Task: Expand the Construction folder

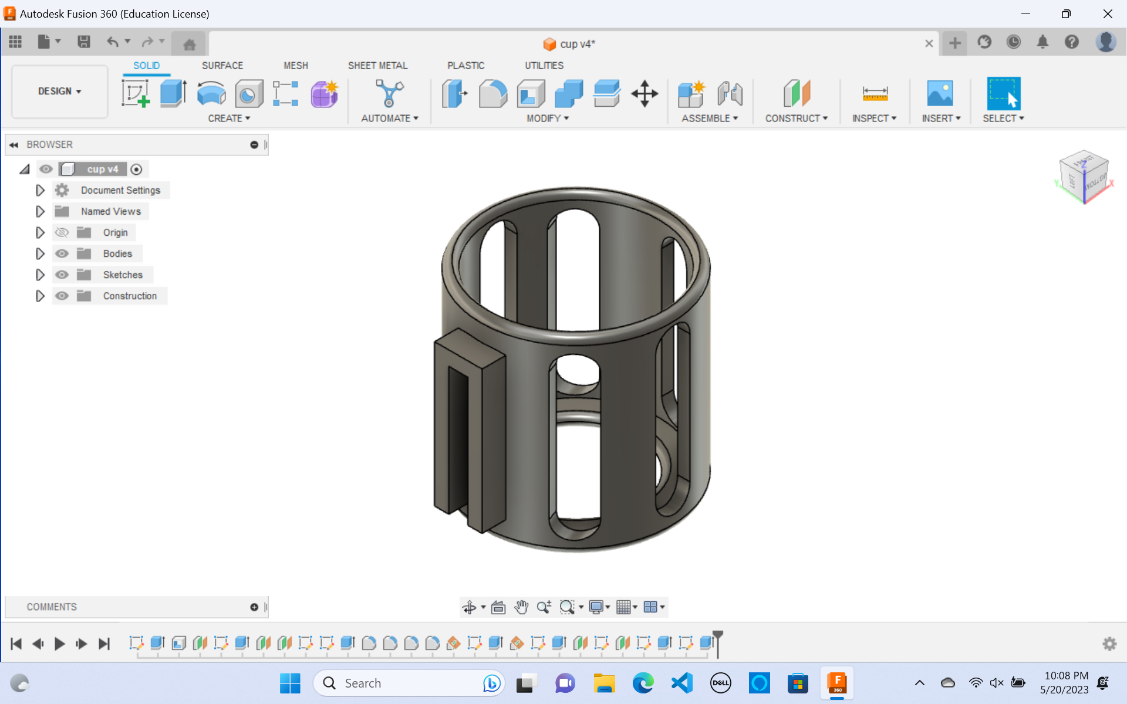Action: (x=40, y=296)
